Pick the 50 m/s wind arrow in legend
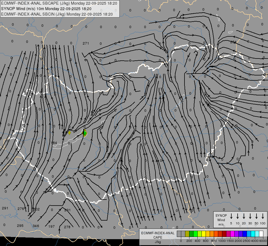 pos(257,216)
